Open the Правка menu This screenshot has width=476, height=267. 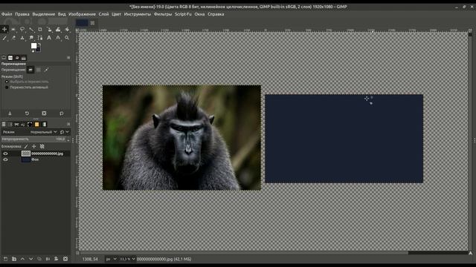(22, 14)
